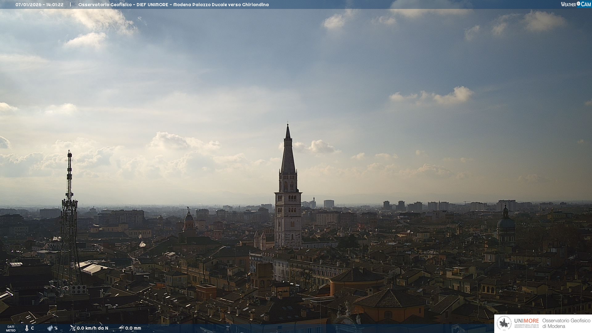Click the humidity water drops icon
592x333 pixels.
(x=50, y=328)
